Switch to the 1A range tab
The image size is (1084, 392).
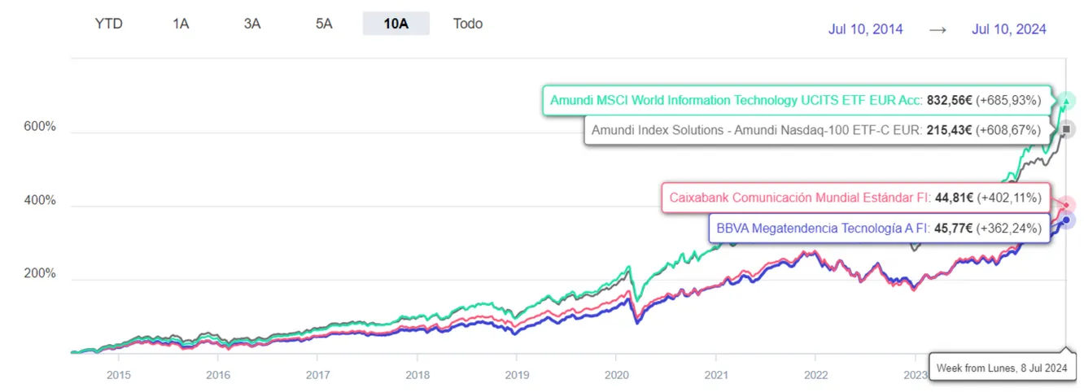(x=181, y=24)
